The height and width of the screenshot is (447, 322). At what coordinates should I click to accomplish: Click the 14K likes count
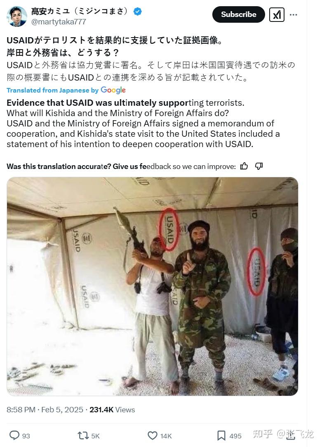coord(166,436)
